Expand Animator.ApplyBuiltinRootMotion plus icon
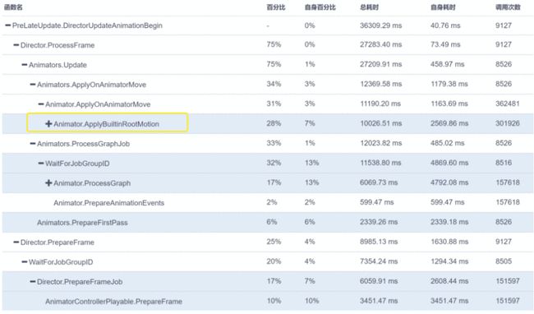 click(48, 124)
